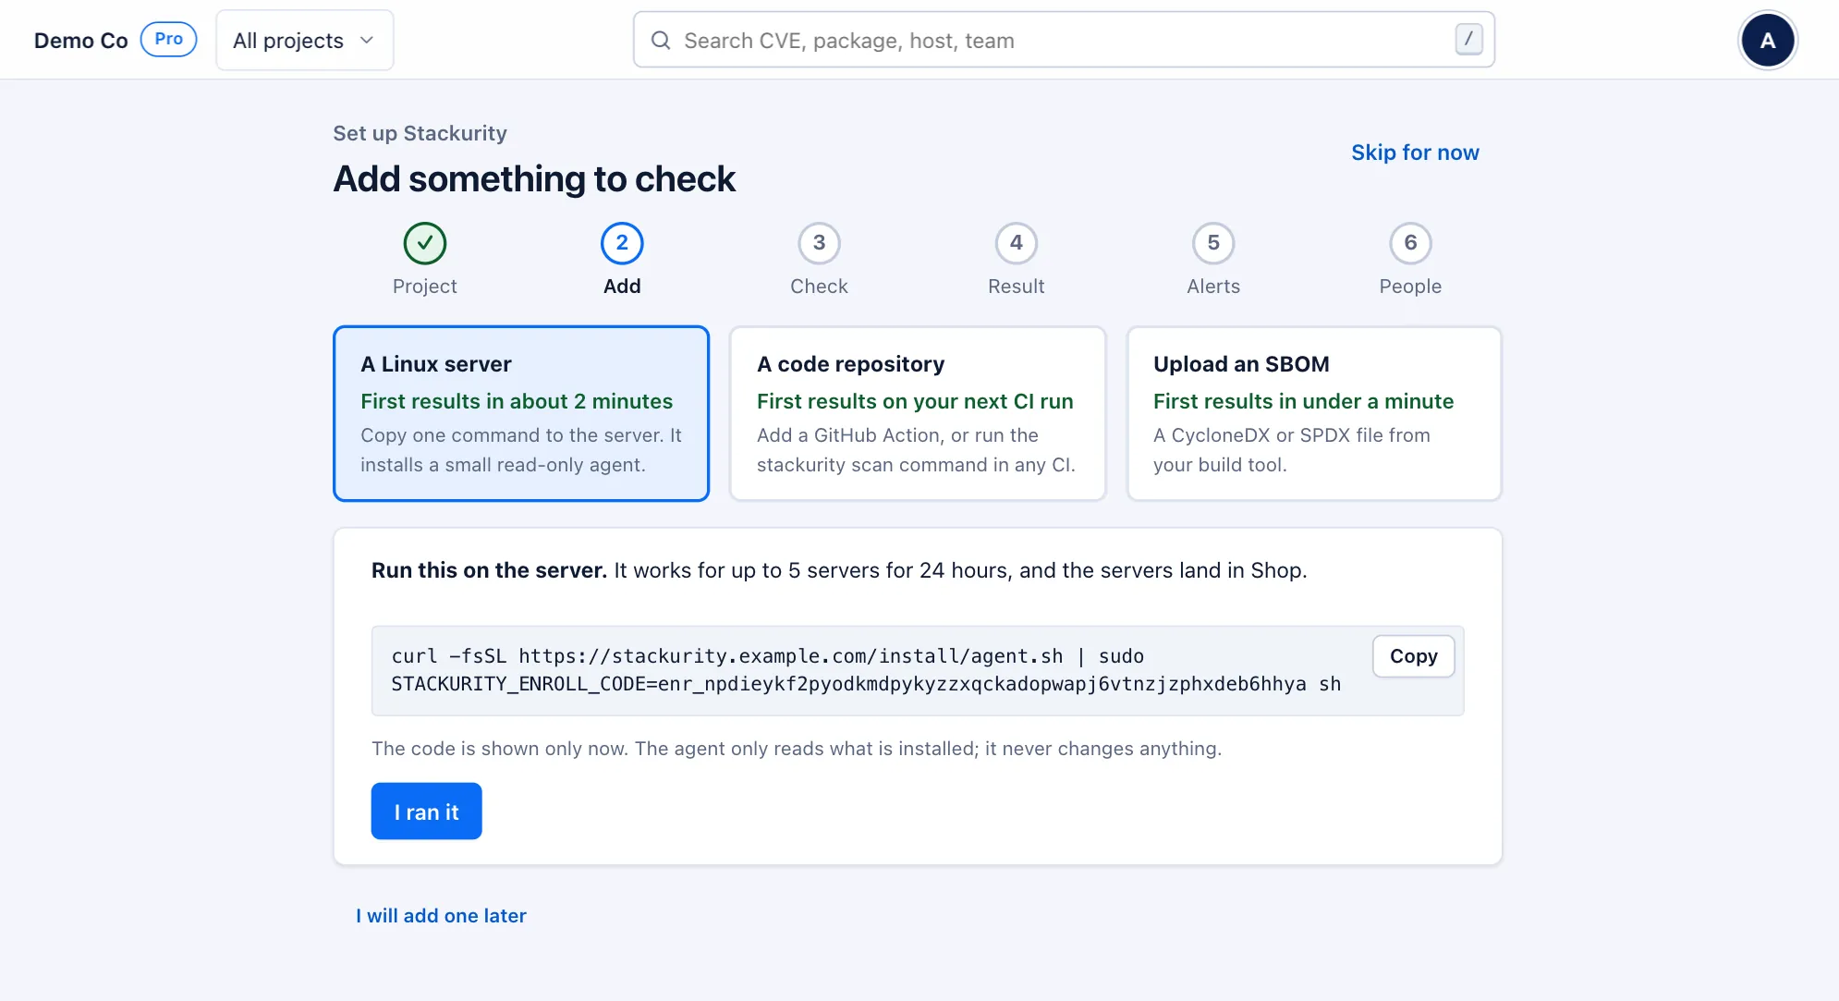The image size is (1839, 1001).
Task: Go to step 5 Alerts circle
Action: pyautogui.click(x=1213, y=243)
